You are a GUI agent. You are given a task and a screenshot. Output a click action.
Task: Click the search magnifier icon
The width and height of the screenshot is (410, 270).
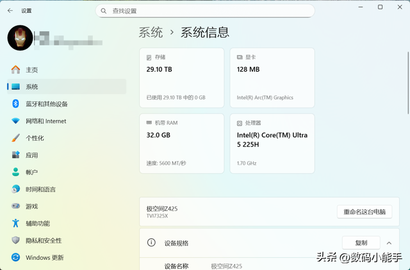104,11
